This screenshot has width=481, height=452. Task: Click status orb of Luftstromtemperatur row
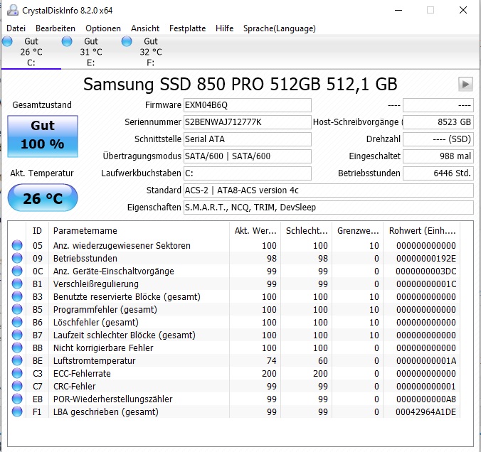(x=17, y=361)
